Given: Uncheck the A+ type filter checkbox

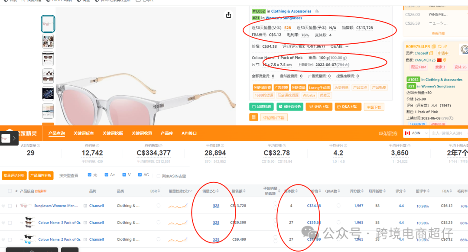Looking at the screenshot, I should [x=107, y=175].
